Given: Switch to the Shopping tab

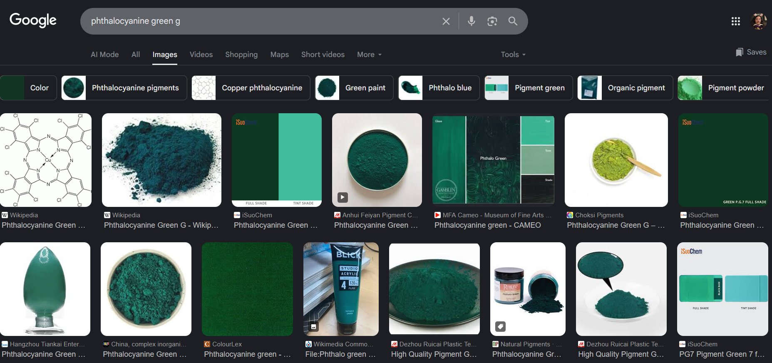Looking at the screenshot, I should point(241,55).
